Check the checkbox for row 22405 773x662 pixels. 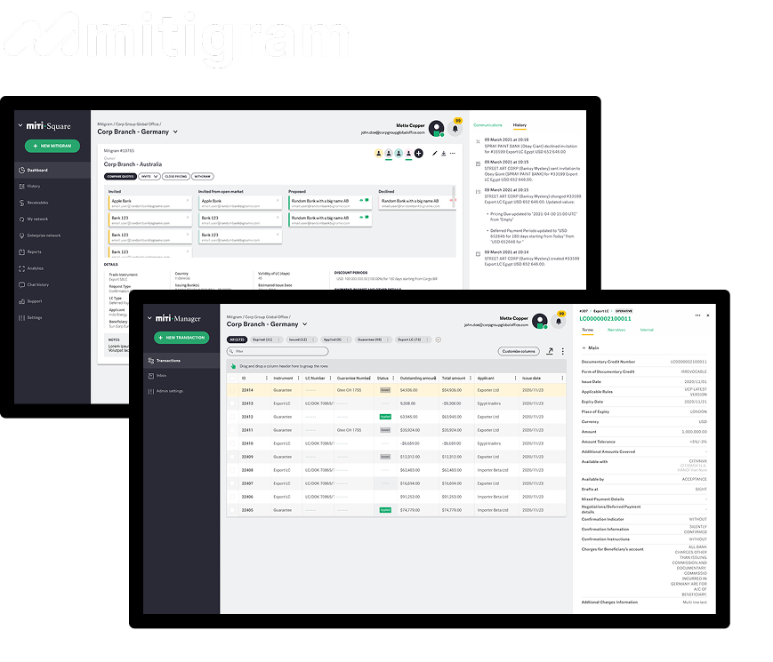tap(232, 510)
